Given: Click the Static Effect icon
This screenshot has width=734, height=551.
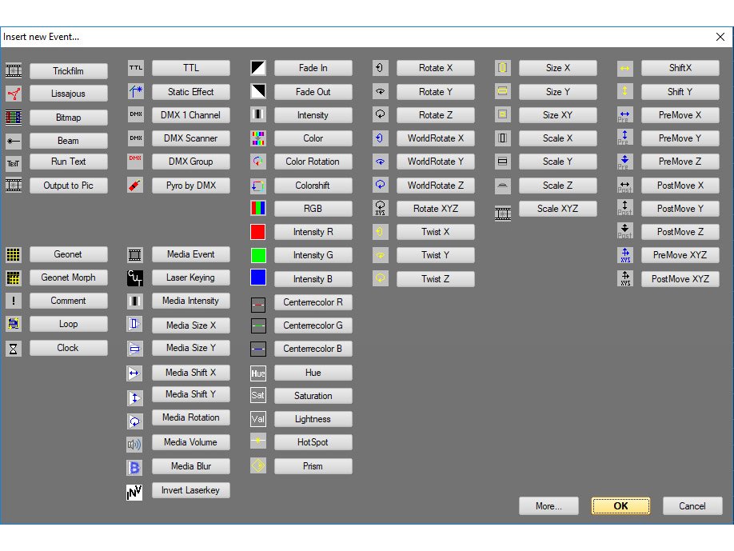Looking at the screenshot, I should pyautogui.click(x=136, y=91).
